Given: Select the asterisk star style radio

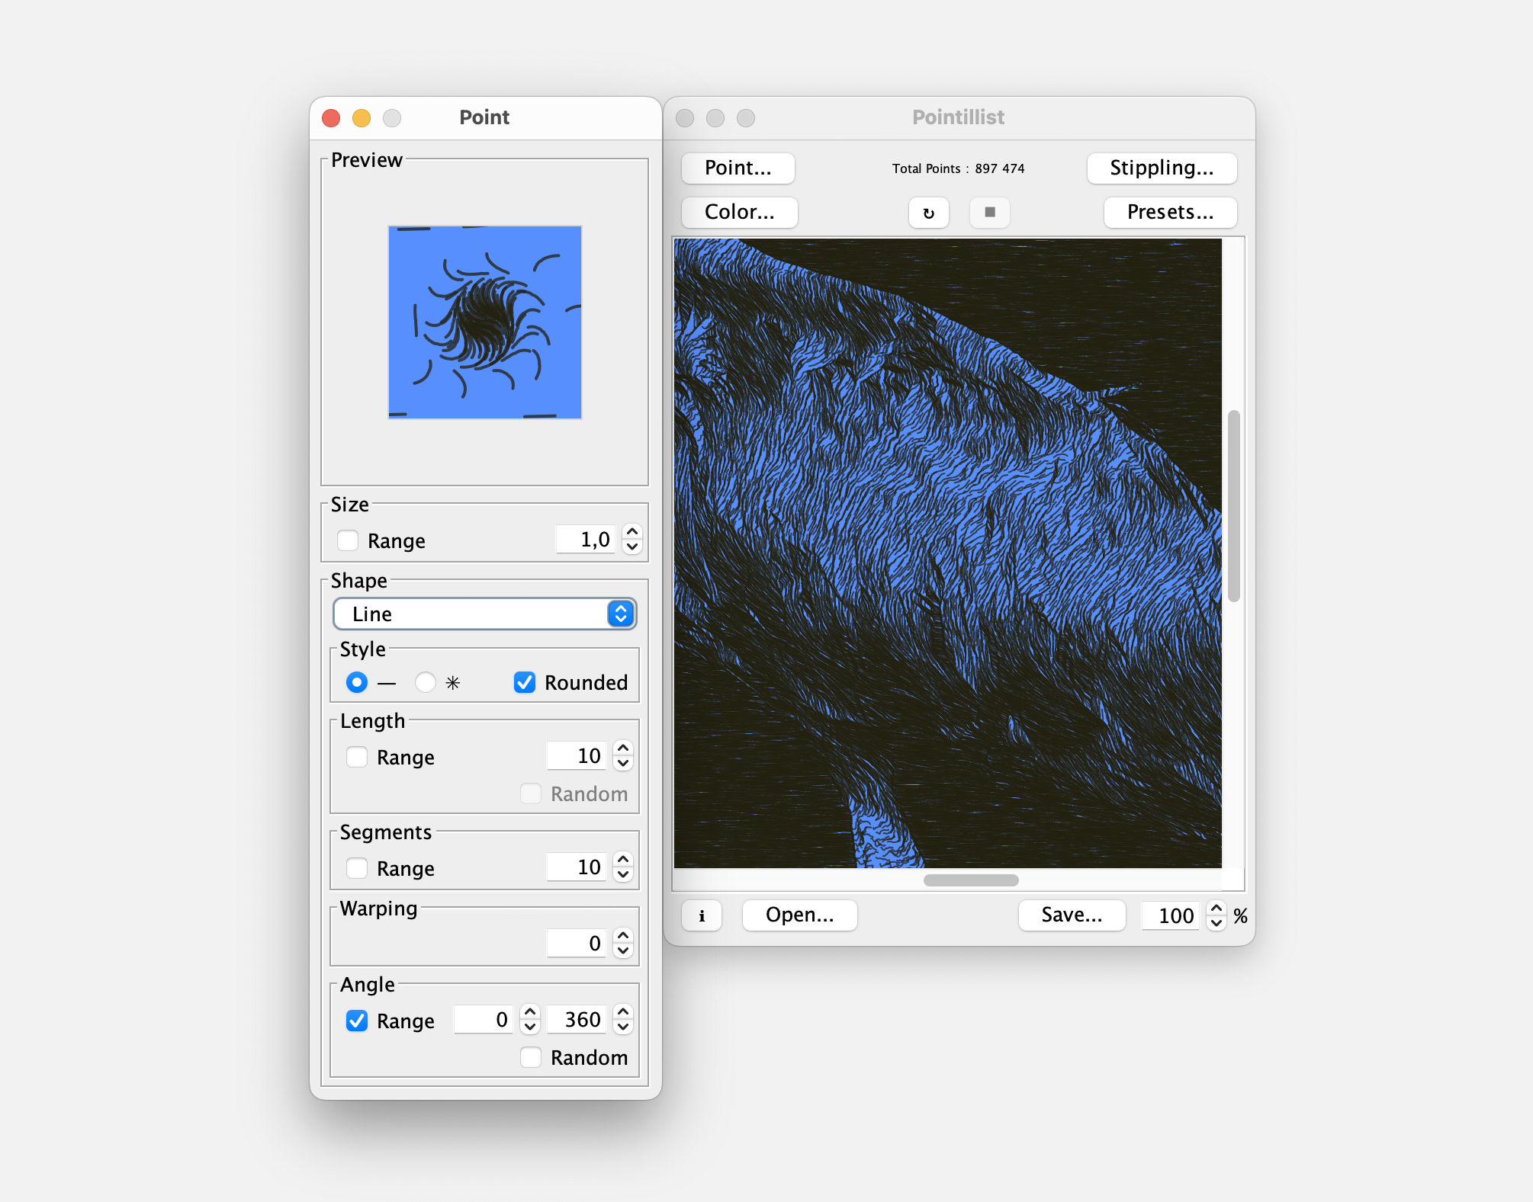Looking at the screenshot, I should point(426,682).
